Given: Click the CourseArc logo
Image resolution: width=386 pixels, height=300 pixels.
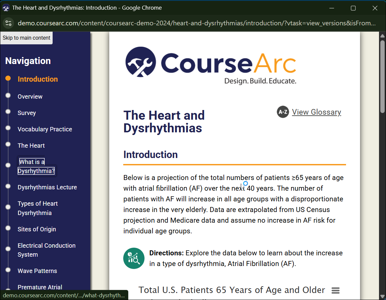Looking at the screenshot, I should click(x=211, y=65).
